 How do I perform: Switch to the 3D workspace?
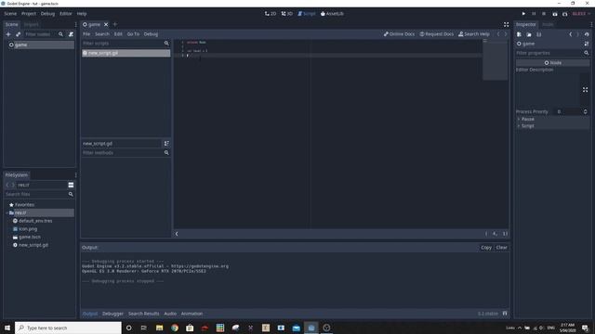click(x=287, y=14)
